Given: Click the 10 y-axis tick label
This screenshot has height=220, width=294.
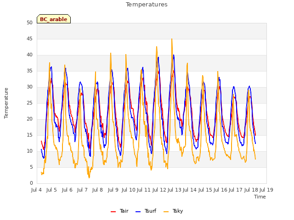Looking at the screenshot, I should (x=29, y=151).
